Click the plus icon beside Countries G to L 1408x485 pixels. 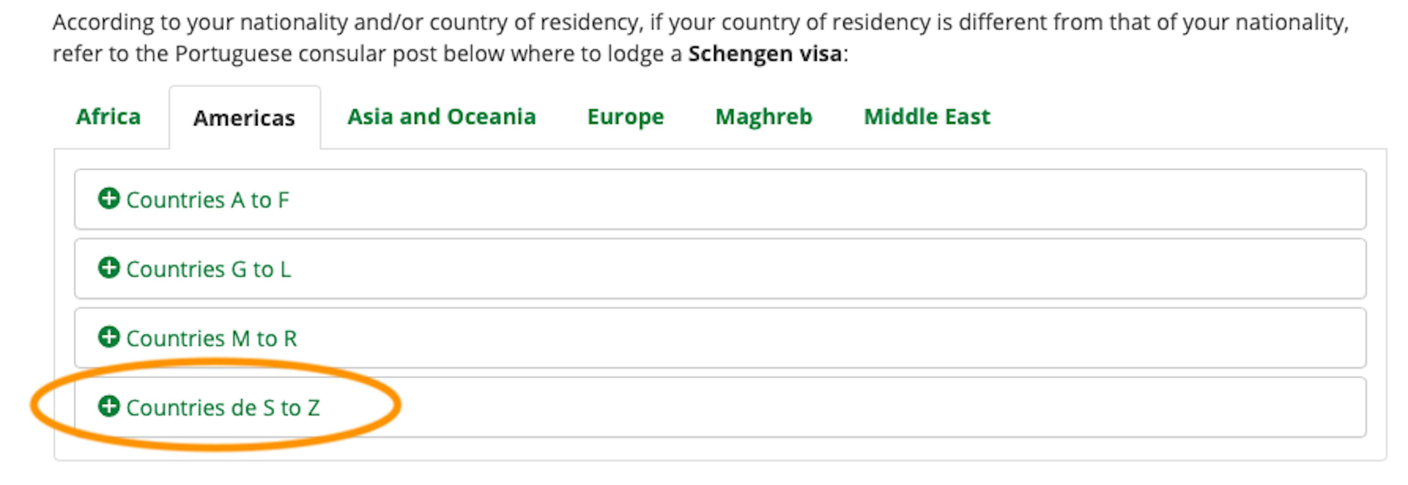click(x=109, y=268)
